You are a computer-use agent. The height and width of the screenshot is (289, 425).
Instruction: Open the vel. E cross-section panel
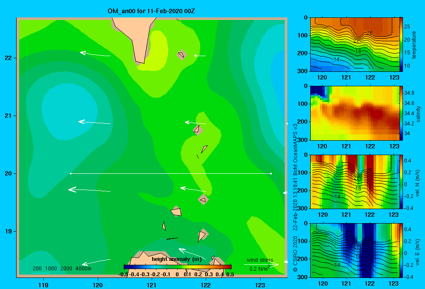click(x=355, y=250)
